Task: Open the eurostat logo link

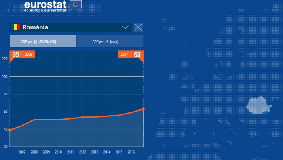Action: pos(45,4)
